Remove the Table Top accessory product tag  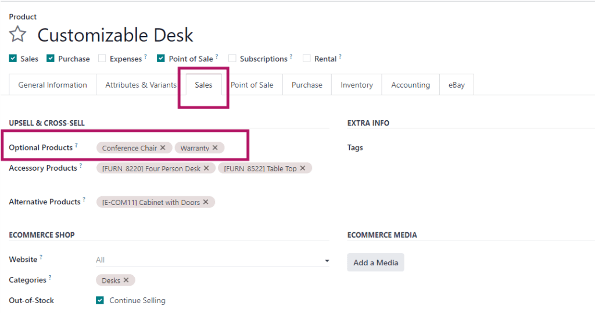tap(303, 168)
